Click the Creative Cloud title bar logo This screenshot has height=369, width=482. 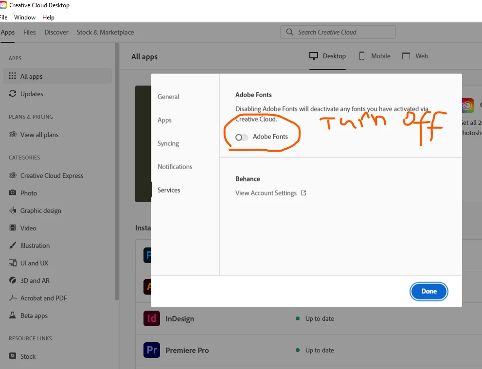(x=3, y=5)
